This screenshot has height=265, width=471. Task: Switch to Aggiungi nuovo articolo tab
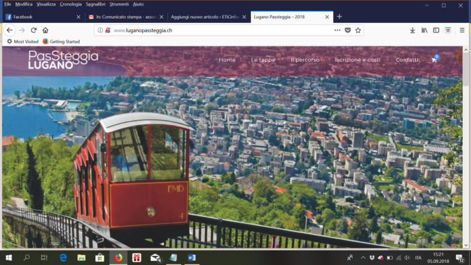[x=209, y=17]
